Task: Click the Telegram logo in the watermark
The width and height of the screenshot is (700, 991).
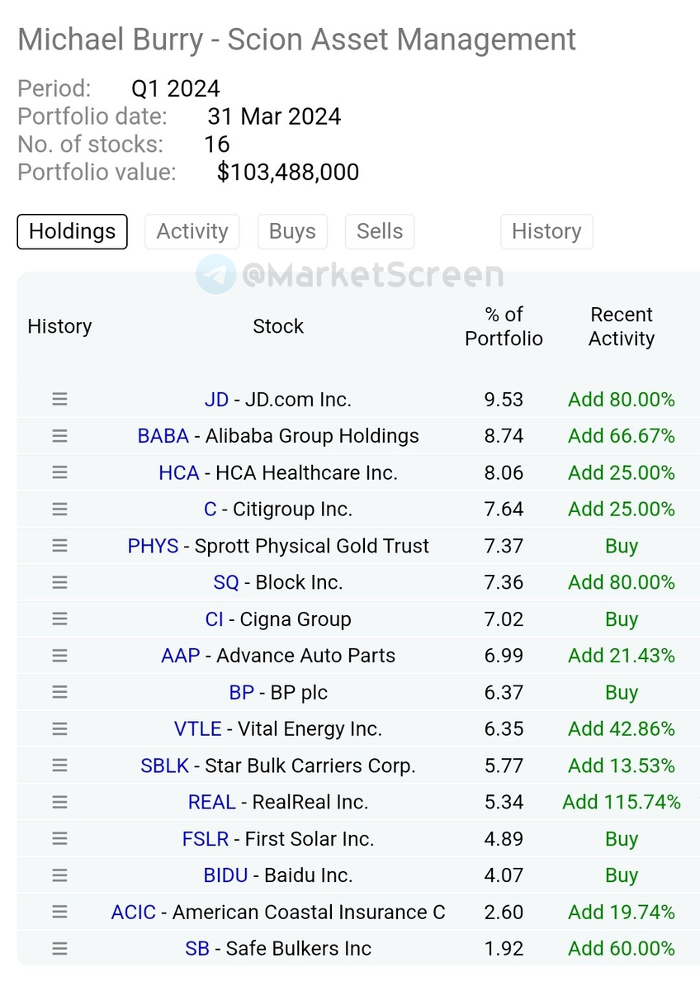Action: (215, 274)
